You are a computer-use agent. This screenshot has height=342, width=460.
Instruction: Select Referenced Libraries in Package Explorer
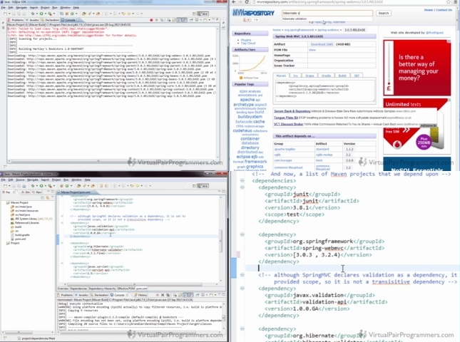tap(27, 223)
